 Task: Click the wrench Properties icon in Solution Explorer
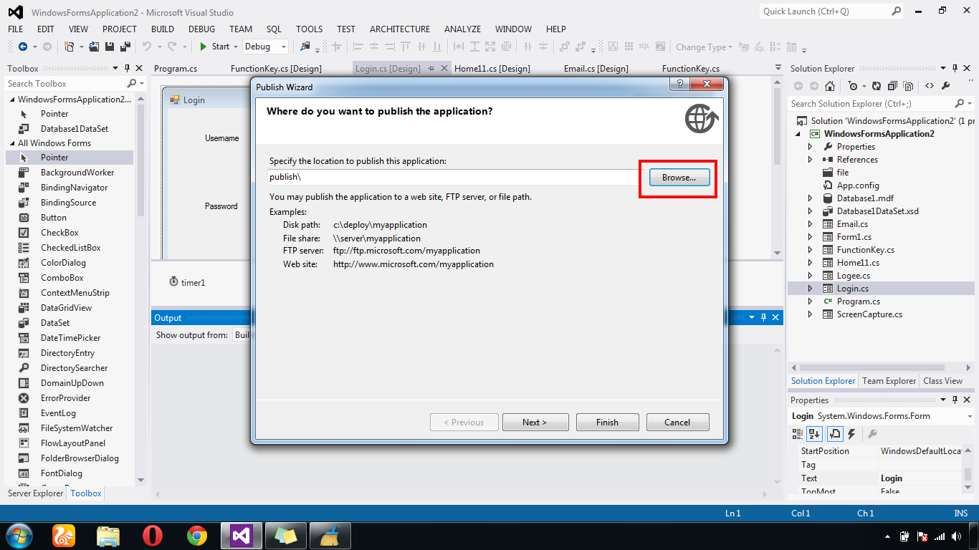tap(945, 85)
